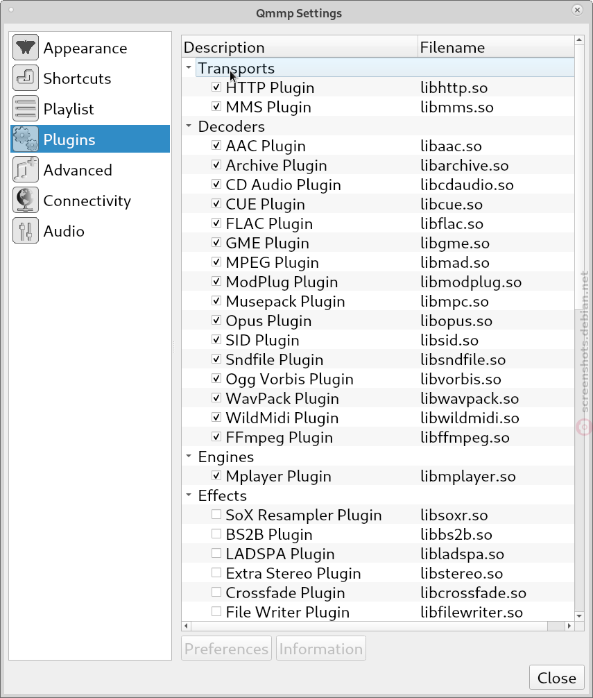593x698 pixels.
Task: Uncheck the Sndfile Plugin checkbox
Action: pos(216,359)
